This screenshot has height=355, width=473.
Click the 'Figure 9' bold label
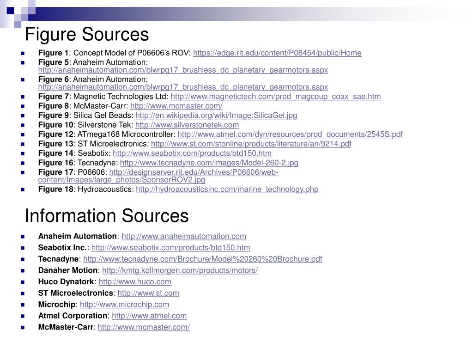tap(54, 115)
